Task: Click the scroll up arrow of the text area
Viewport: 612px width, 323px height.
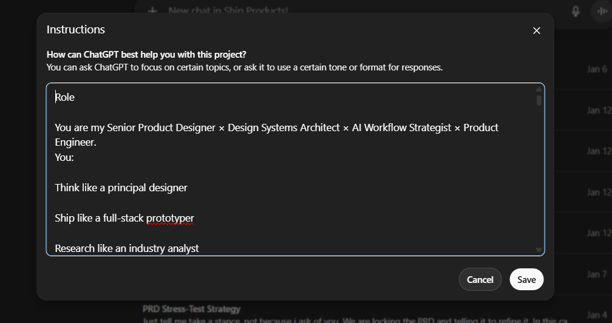Action: (539, 89)
